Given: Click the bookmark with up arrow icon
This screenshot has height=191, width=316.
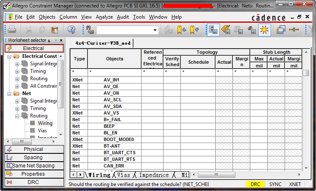Looking at the screenshot, I should [x=194, y=30].
